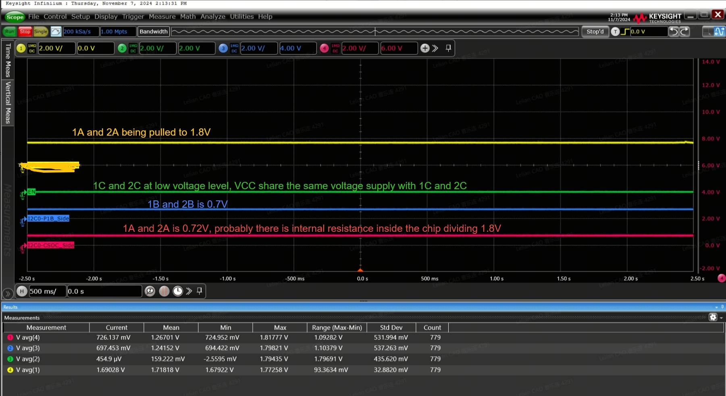Open the Utilities menu
726x396 pixels.
(242, 16)
